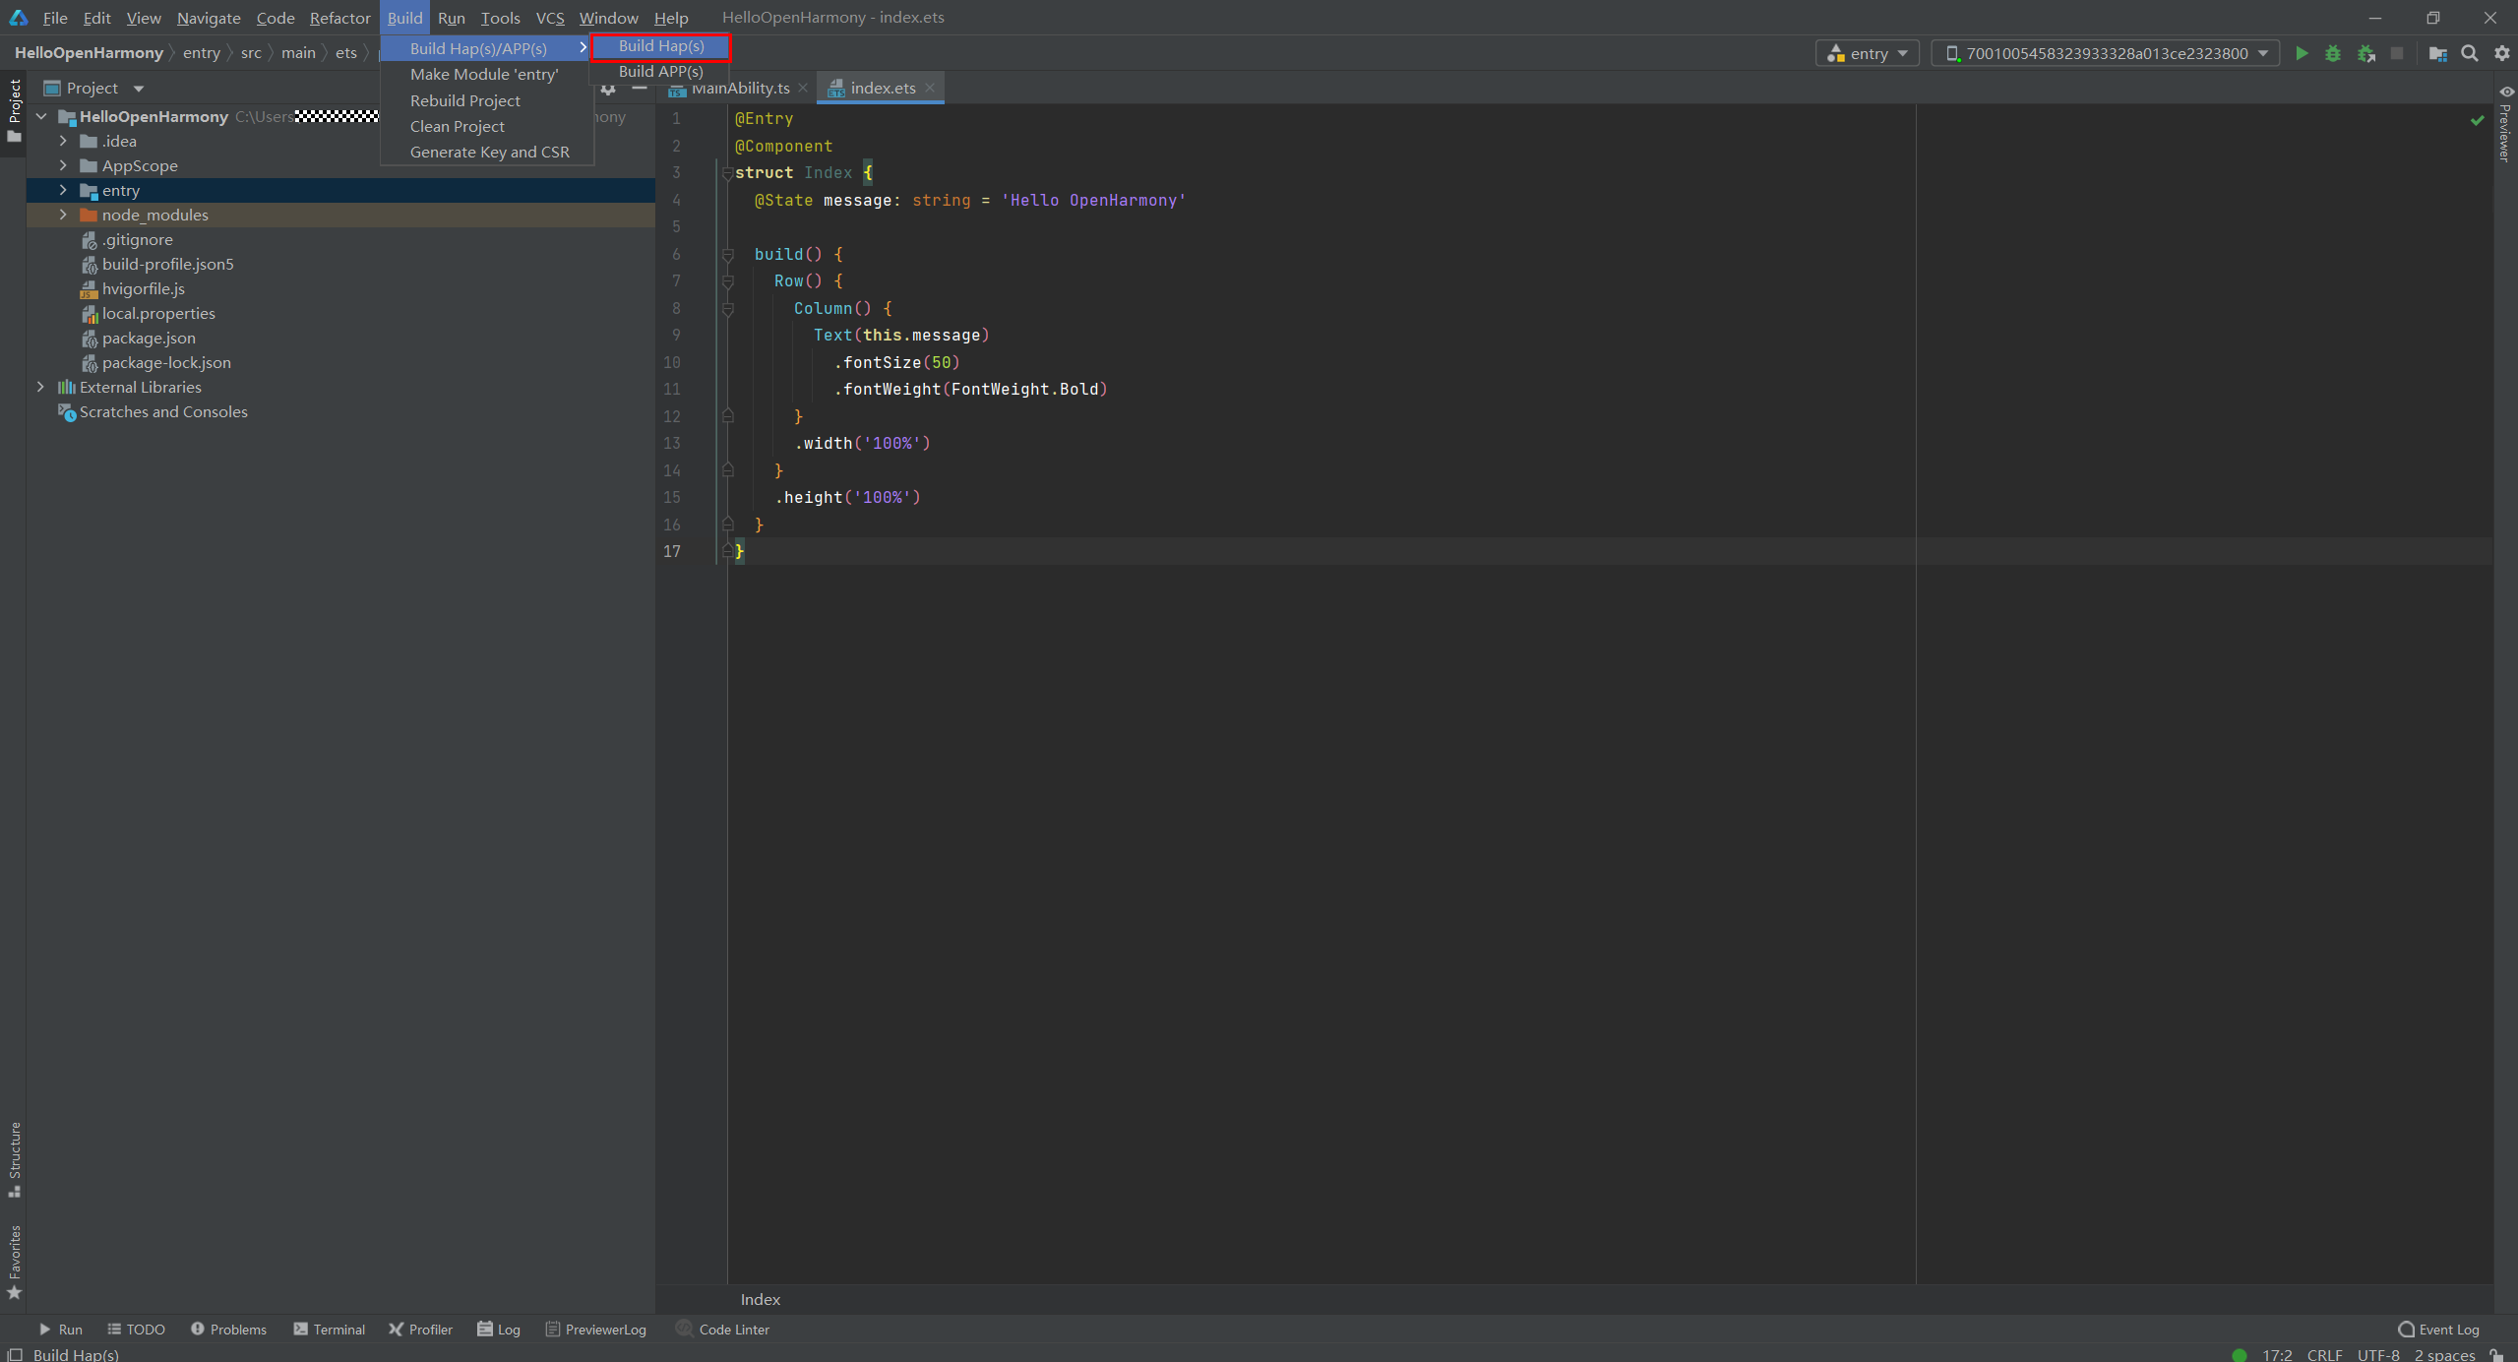Select package-lock.json file
This screenshot has height=1362, width=2518.
coord(166,362)
